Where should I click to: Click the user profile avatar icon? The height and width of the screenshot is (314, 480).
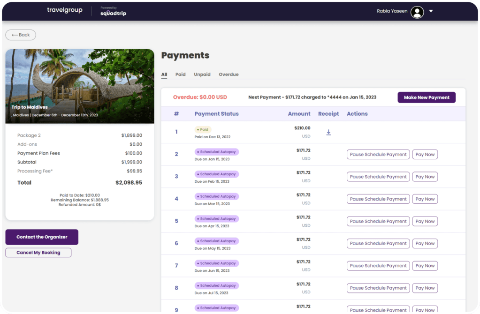click(417, 12)
